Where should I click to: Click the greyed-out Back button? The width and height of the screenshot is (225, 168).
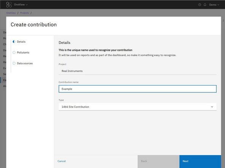coord(158,162)
